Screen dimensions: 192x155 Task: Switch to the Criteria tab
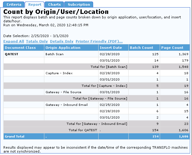click(14, 5)
